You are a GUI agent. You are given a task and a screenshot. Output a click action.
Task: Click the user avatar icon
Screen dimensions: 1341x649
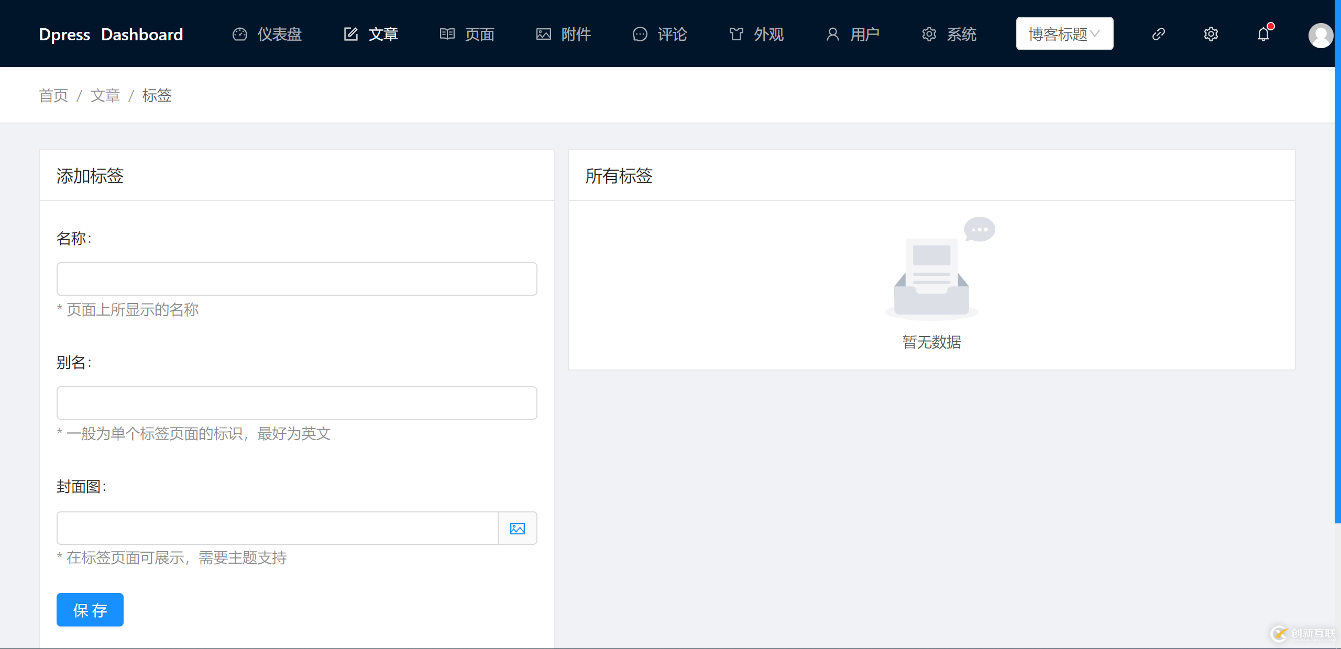(x=1320, y=36)
